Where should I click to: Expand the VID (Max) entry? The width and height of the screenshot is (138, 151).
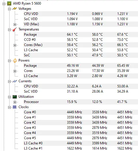pyautogui.click(x=15, y=24)
